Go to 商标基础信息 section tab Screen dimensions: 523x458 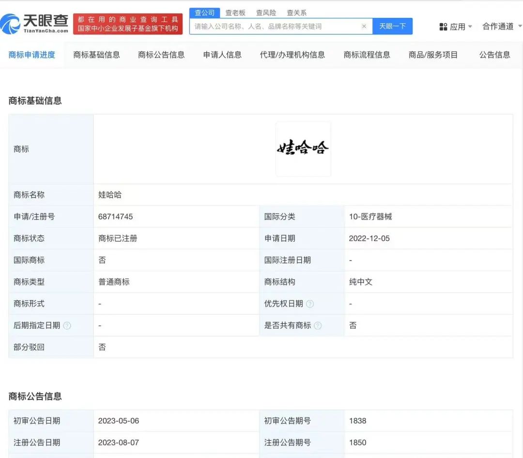tap(96, 55)
